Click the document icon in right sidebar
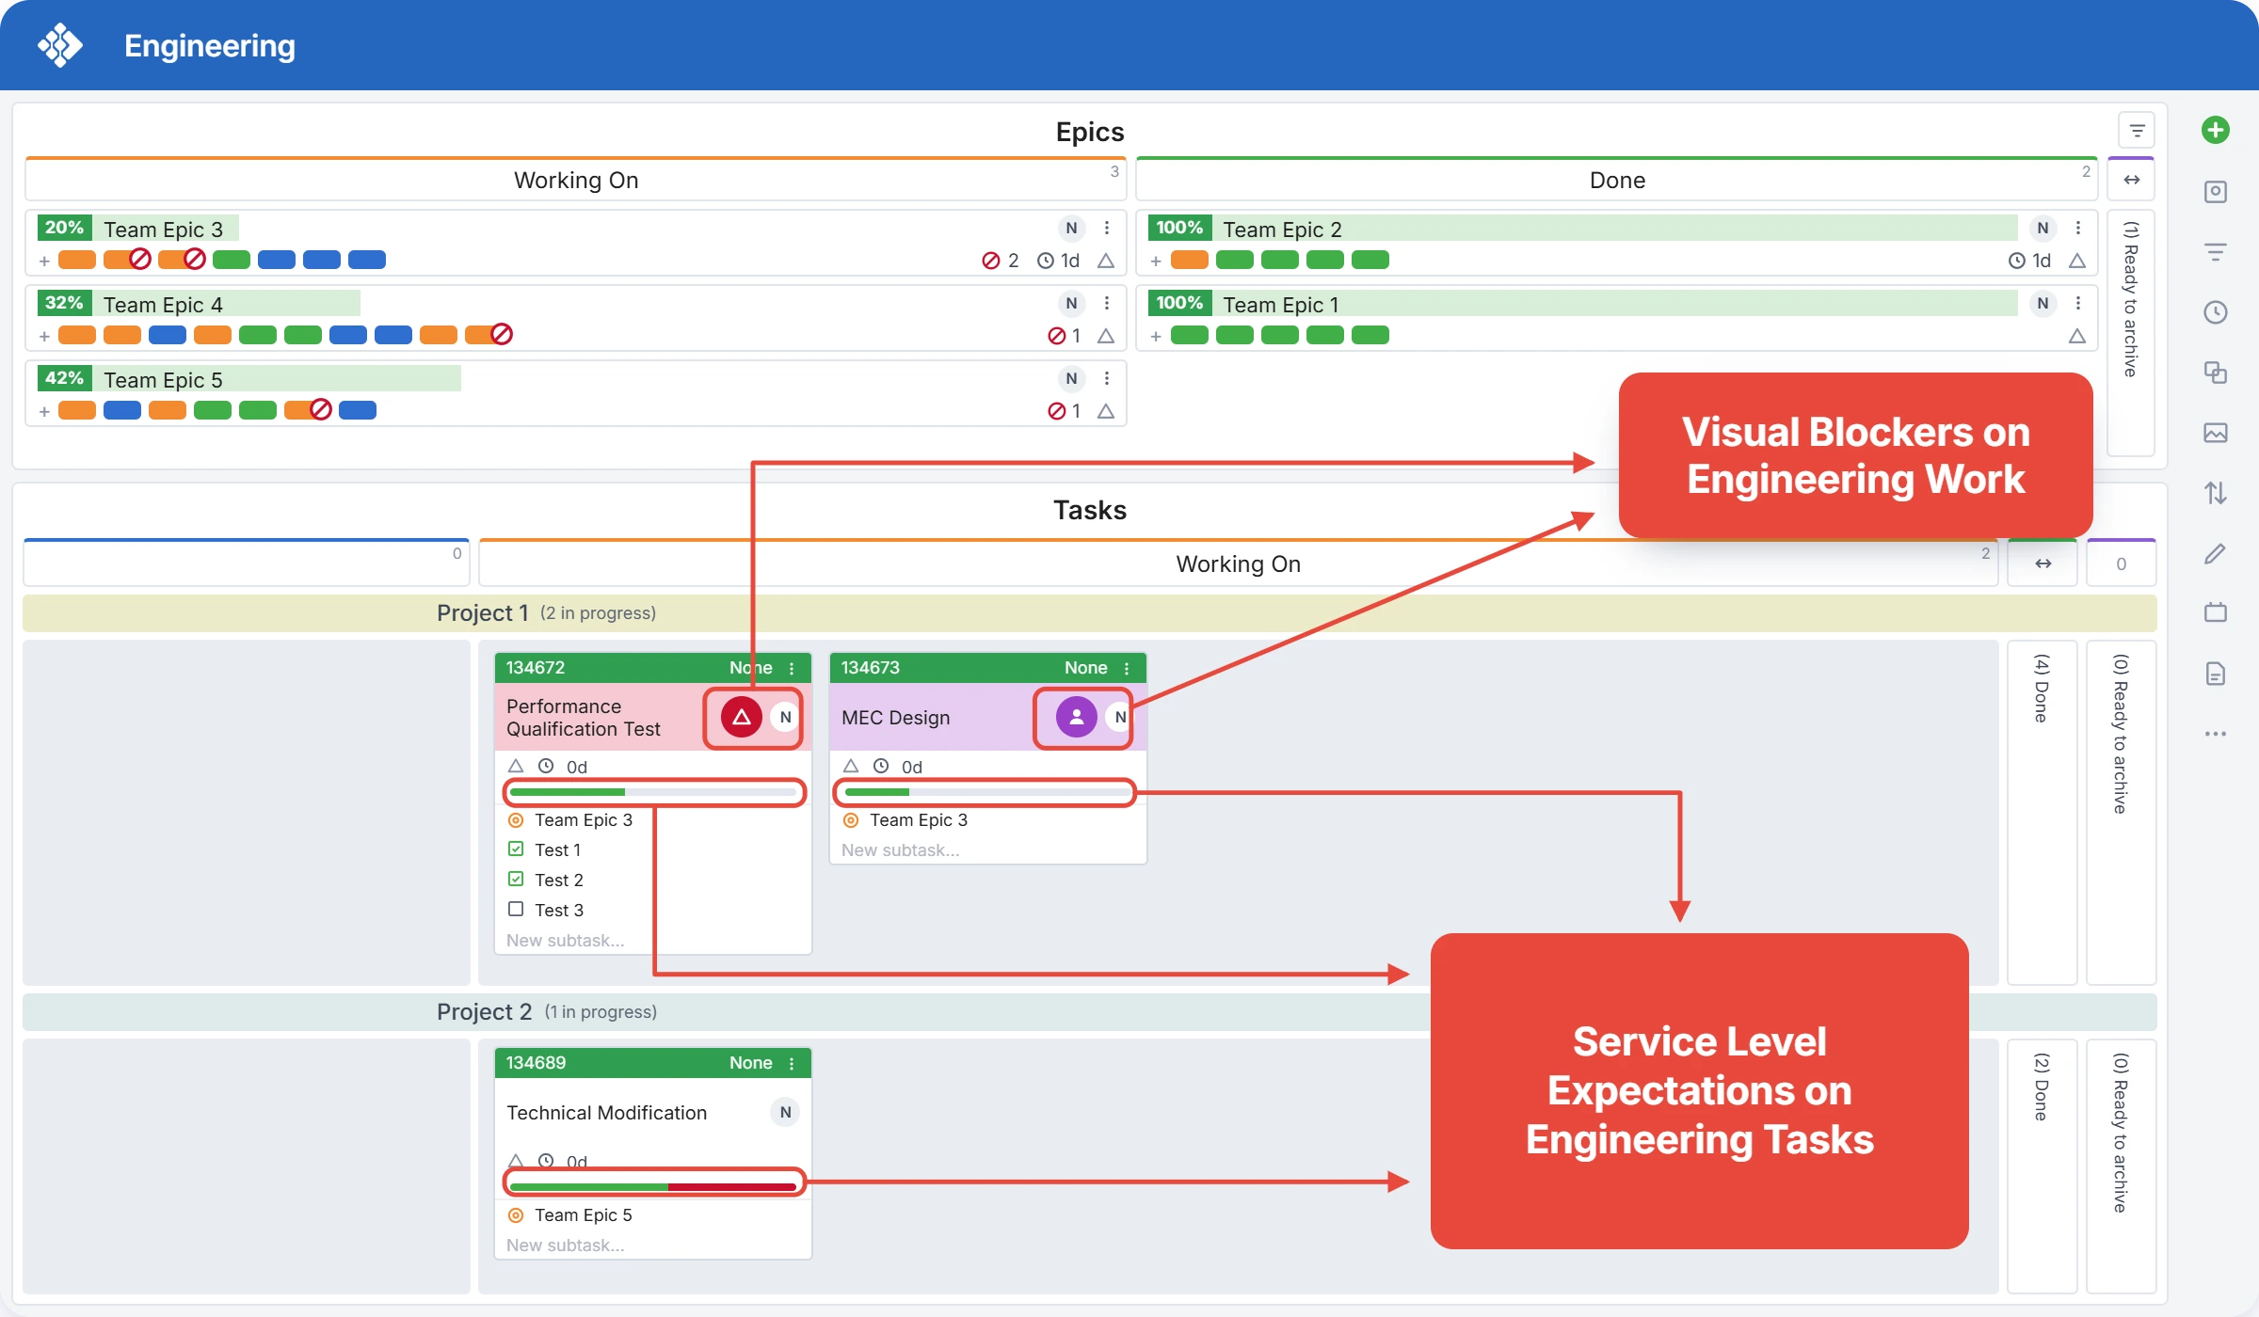 pos(2216,674)
